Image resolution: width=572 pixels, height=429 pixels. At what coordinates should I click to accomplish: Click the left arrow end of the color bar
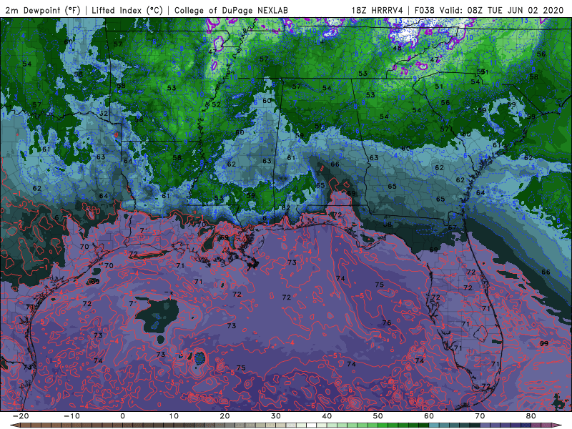coord(15,425)
